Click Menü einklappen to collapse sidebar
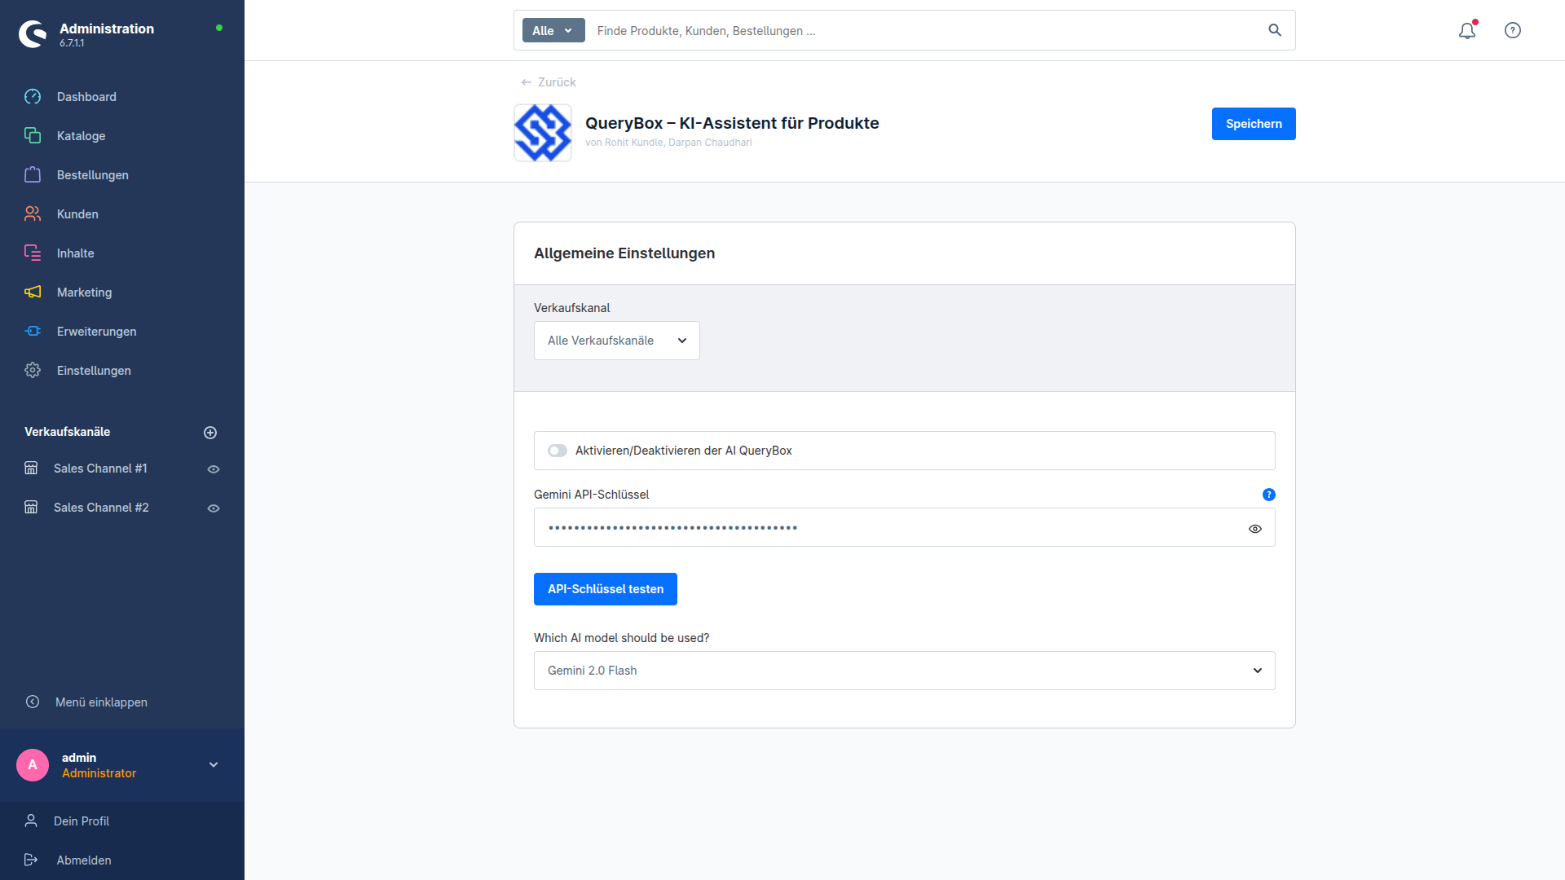1565x880 pixels. pyautogui.click(x=101, y=702)
